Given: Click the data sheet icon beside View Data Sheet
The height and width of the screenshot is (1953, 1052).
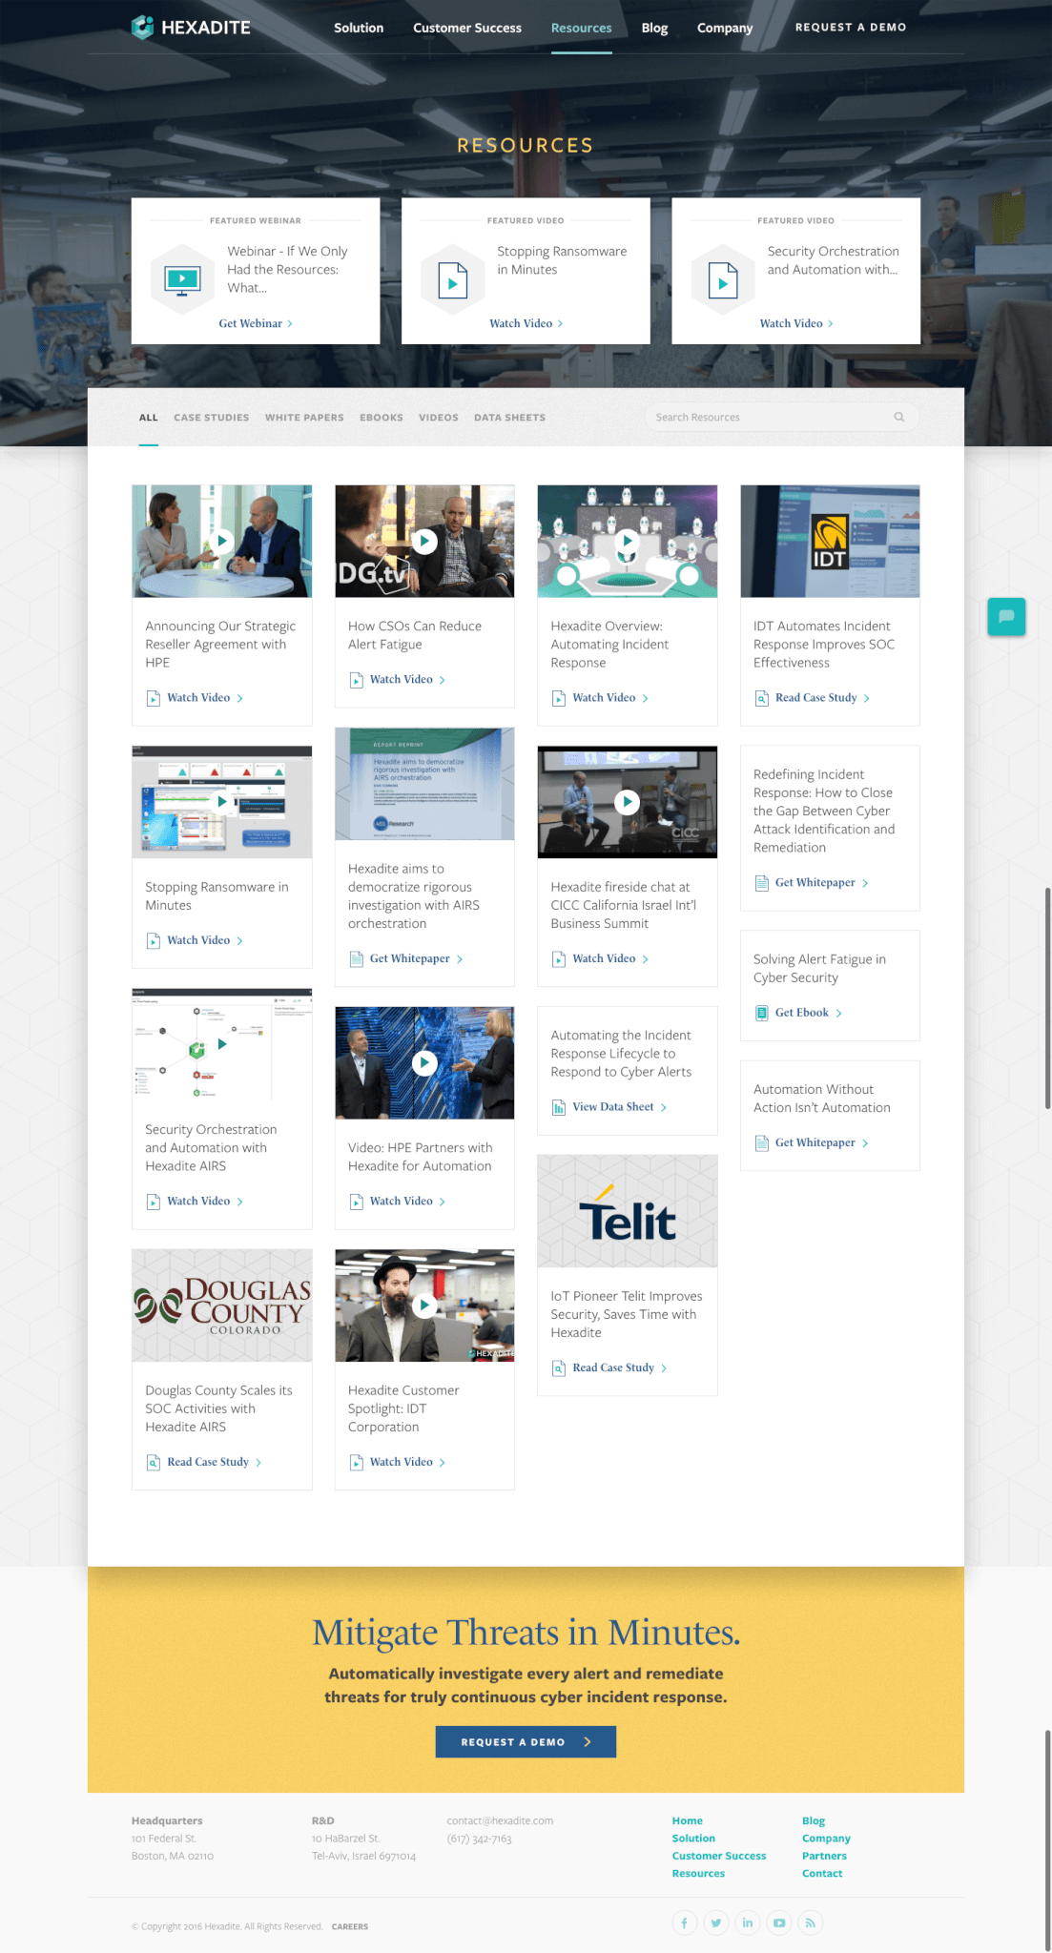Looking at the screenshot, I should pos(559,1107).
